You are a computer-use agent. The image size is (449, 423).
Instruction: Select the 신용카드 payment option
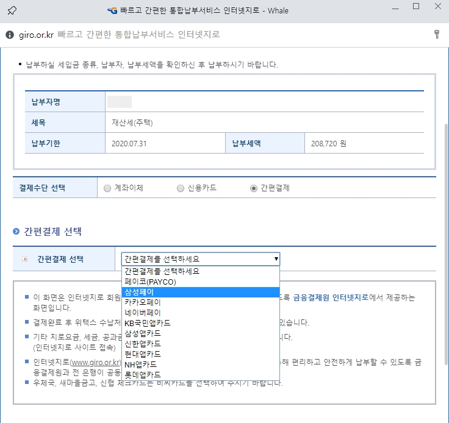pos(181,188)
